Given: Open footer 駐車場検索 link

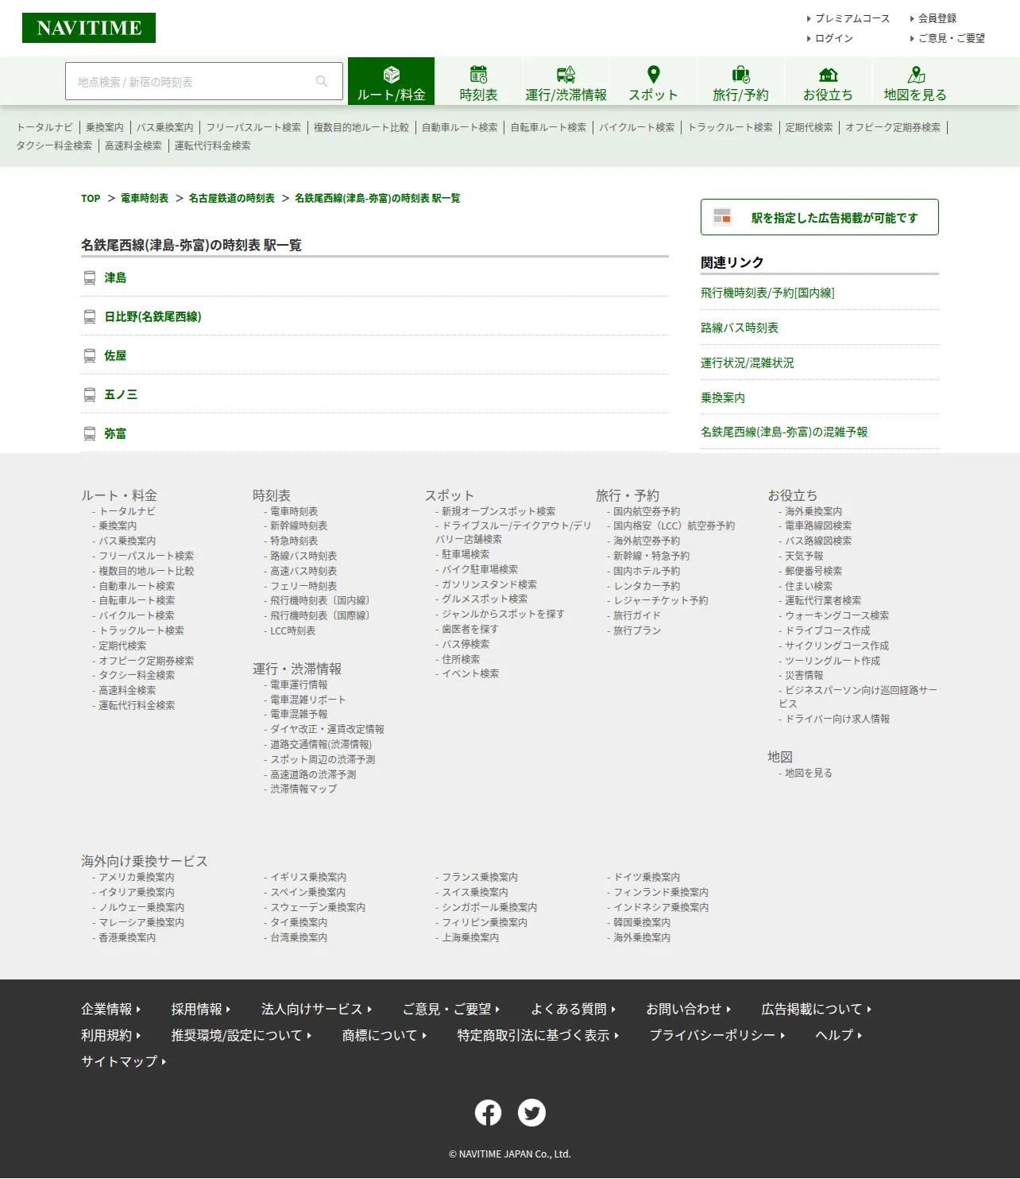Looking at the screenshot, I should tap(466, 554).
